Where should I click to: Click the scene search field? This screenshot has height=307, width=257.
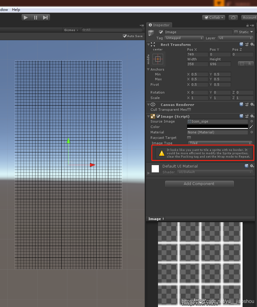[x=112, y=30]
